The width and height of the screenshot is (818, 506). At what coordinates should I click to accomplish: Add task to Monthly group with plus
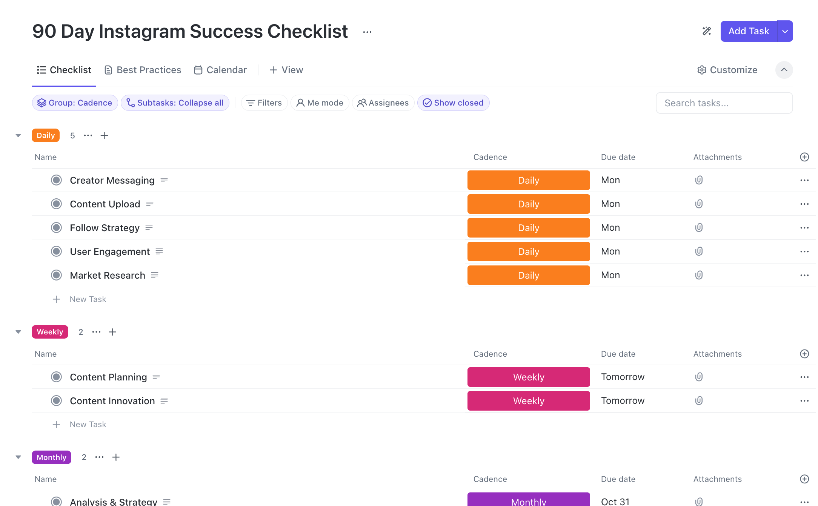[116, 457]
